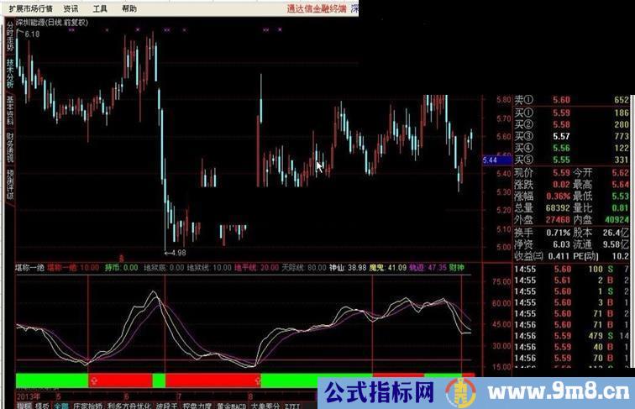Viewport: 635px width, 409px height.
Task: Click the 塔称一绝 indicator name label
Action: click(x=30, y=267)
